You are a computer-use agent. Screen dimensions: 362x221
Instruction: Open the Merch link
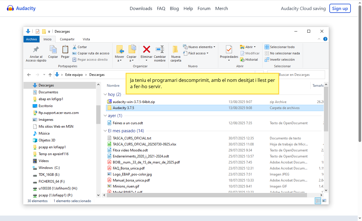click(x=221, y=9)
